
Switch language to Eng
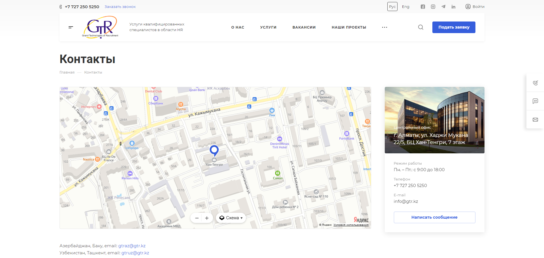405,7
